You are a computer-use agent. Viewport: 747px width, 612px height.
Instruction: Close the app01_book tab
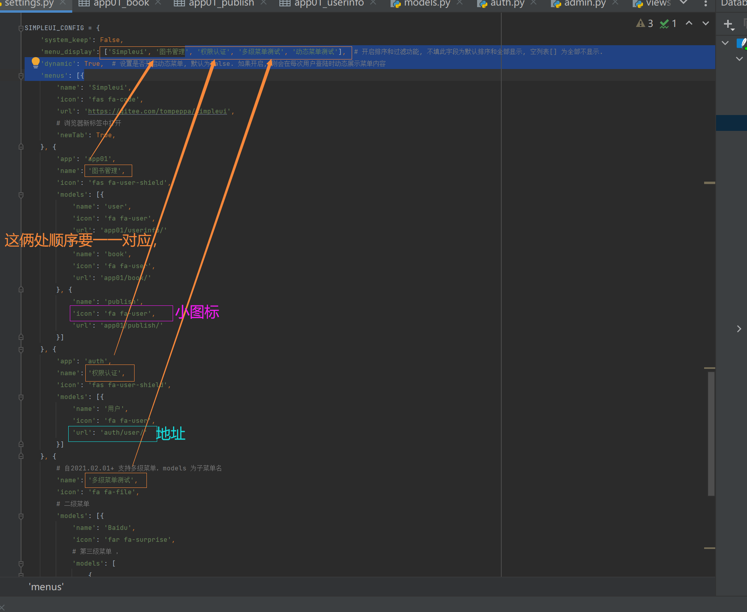(x=158, y=3)
